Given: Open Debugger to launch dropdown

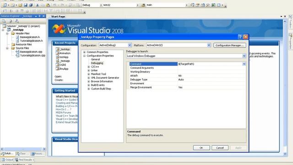Looking at the screenshot, I should click(244, 56).
